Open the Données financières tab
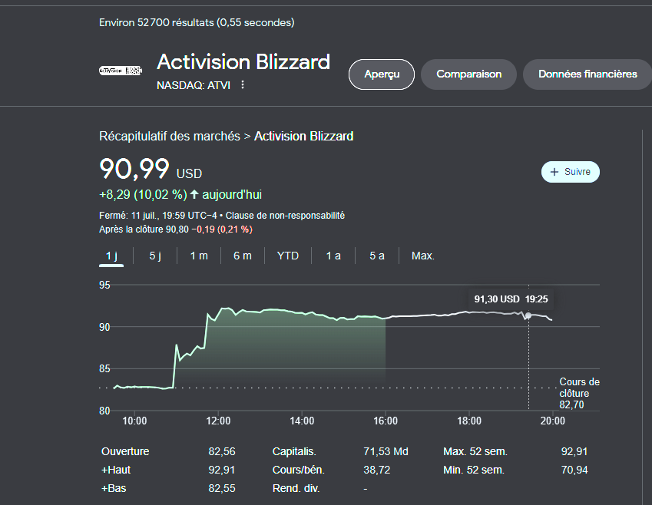The width and height of the screenshot is (652, 505). click(587, 74)
